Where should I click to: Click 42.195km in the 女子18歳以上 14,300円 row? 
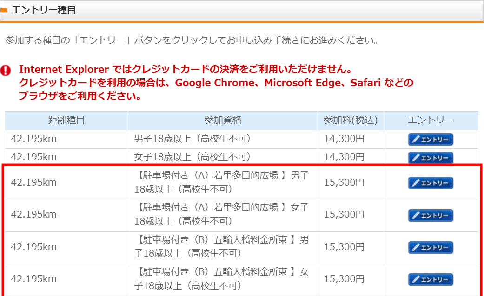point(33,157)
